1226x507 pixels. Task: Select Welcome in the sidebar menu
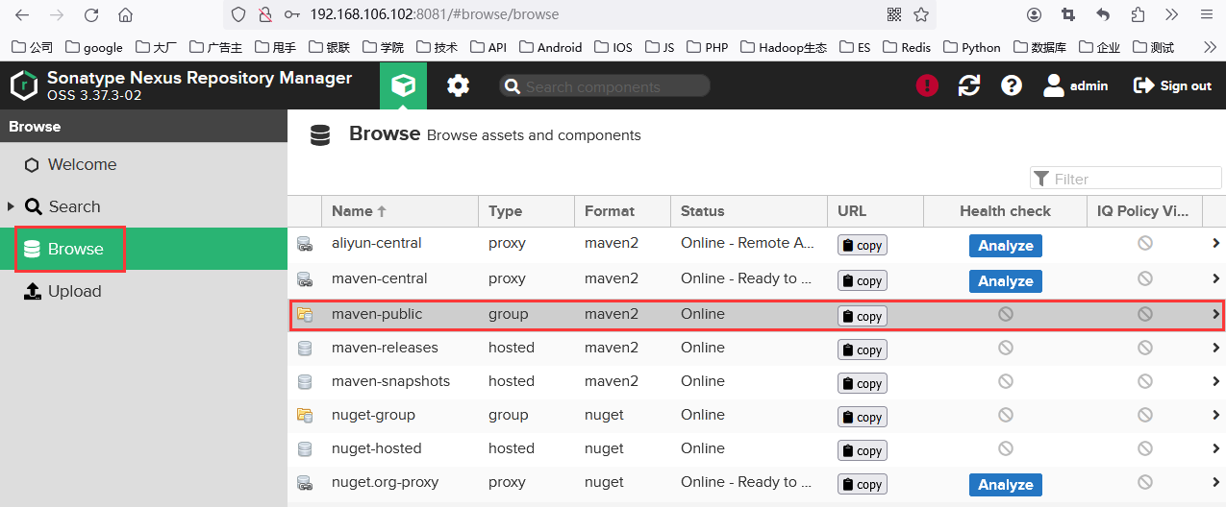(x=82, y=164)
